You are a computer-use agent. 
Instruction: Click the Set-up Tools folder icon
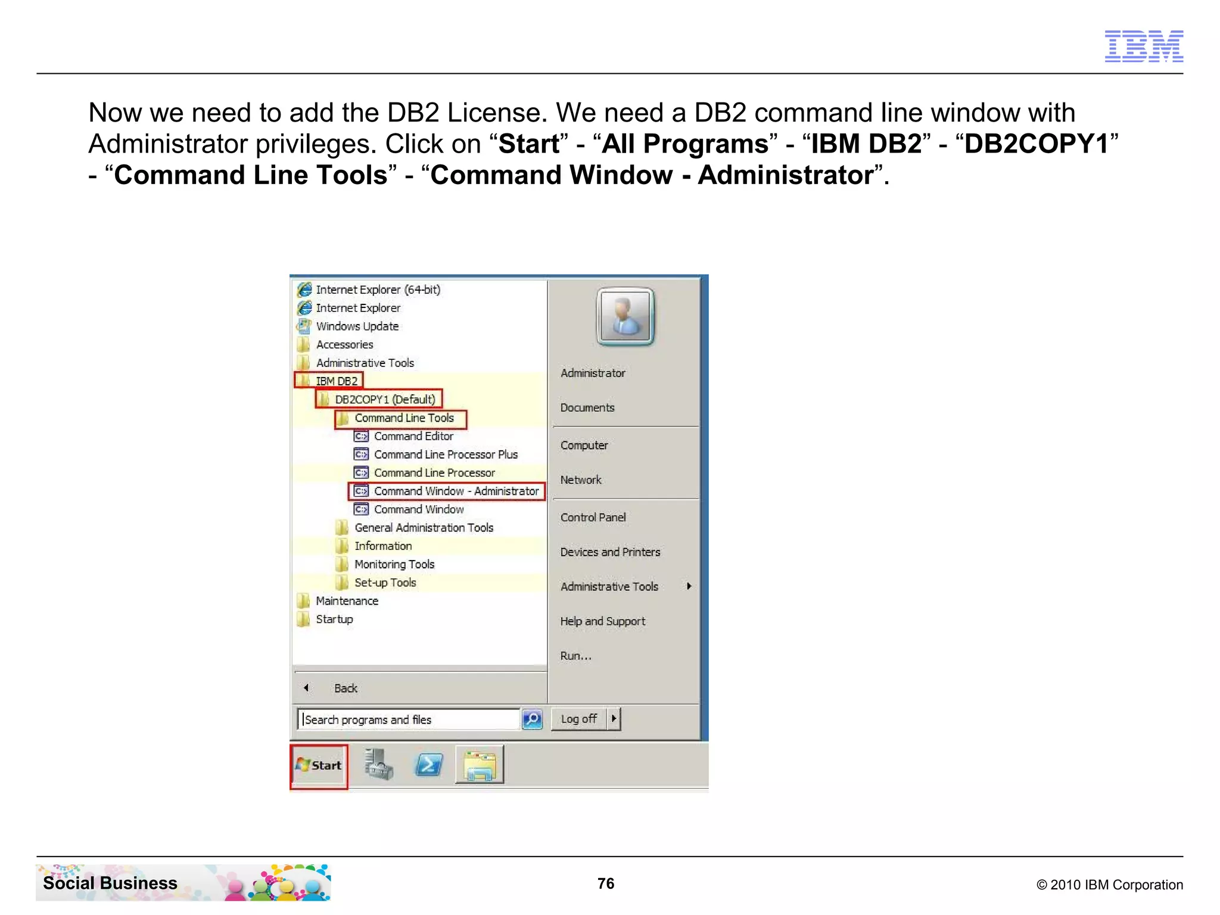(x=342, y=583)
